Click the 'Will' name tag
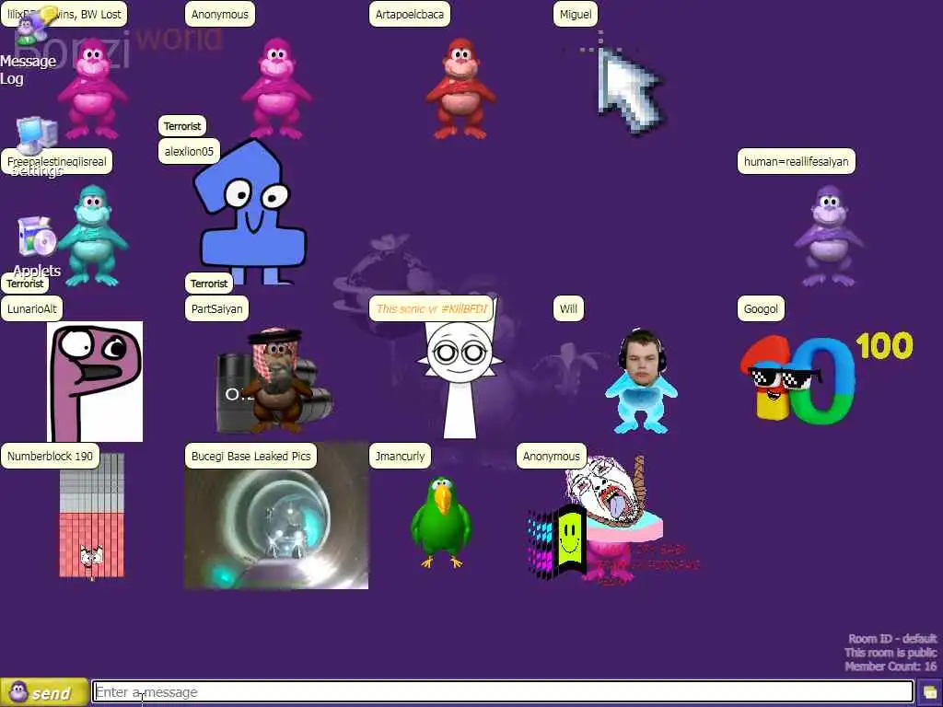This screenshot has height=707, width=943. (x=568, y=308)
